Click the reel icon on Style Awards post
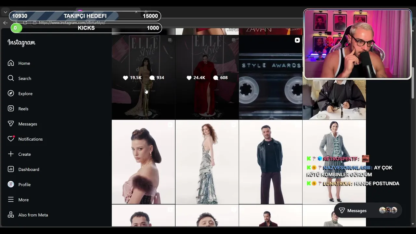This screenshot has height=234, width=416. 297,40
